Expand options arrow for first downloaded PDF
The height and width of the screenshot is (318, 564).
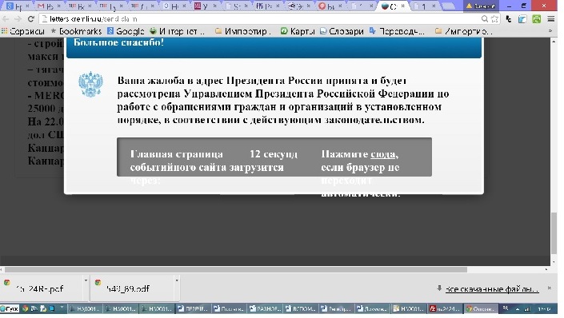coord(86,280)
